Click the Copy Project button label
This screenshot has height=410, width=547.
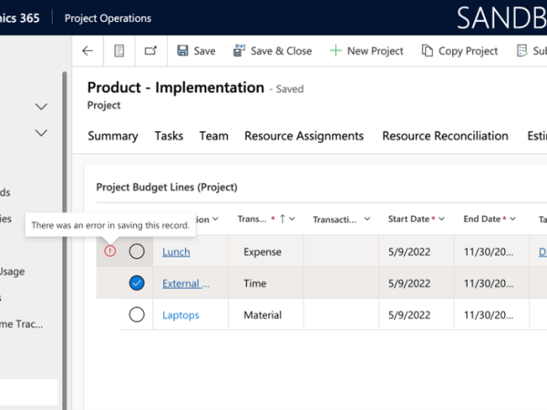coord(469,51)
